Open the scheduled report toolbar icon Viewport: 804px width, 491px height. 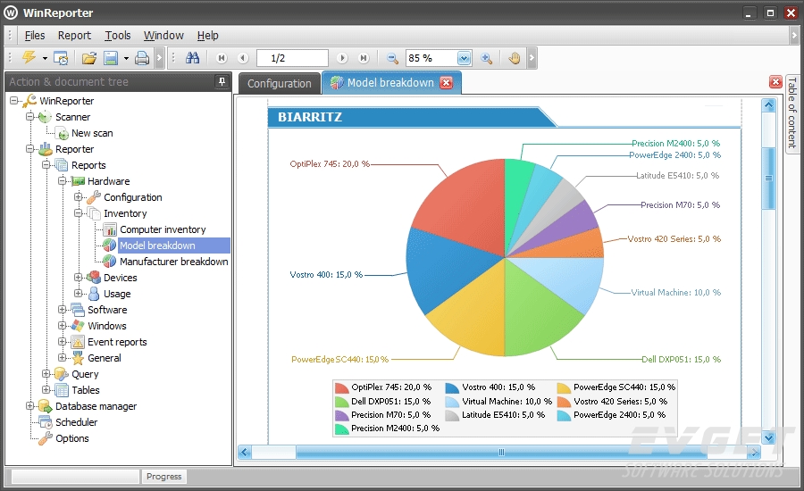pos(61,58)
